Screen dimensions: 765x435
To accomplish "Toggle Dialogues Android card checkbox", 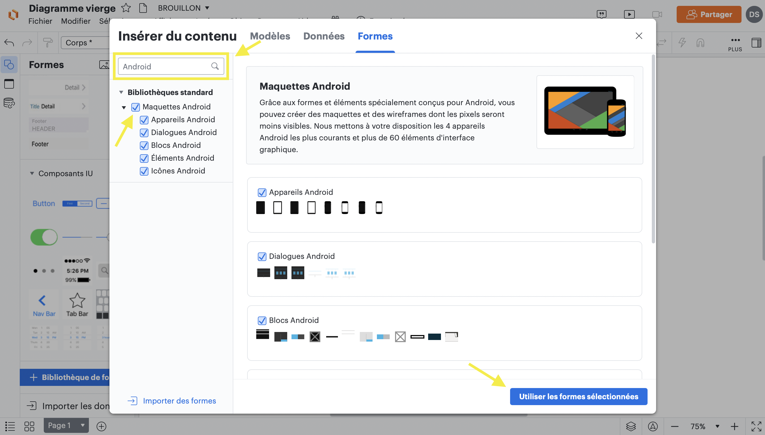I will pyautogui.click(x=262, y=256).
